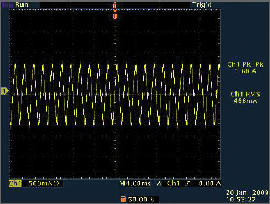Select the Ch1 RMS measurement readout
This screenshot has width=270, height=204.
click(x=245, y=97)
